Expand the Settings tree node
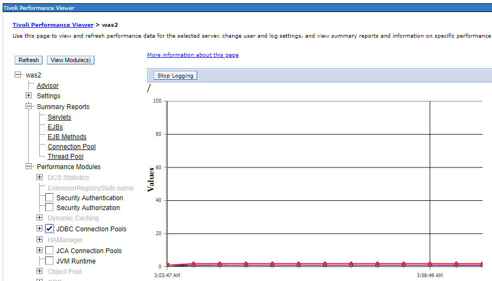This screenshot has height=281, width=492. click(28, 95)
